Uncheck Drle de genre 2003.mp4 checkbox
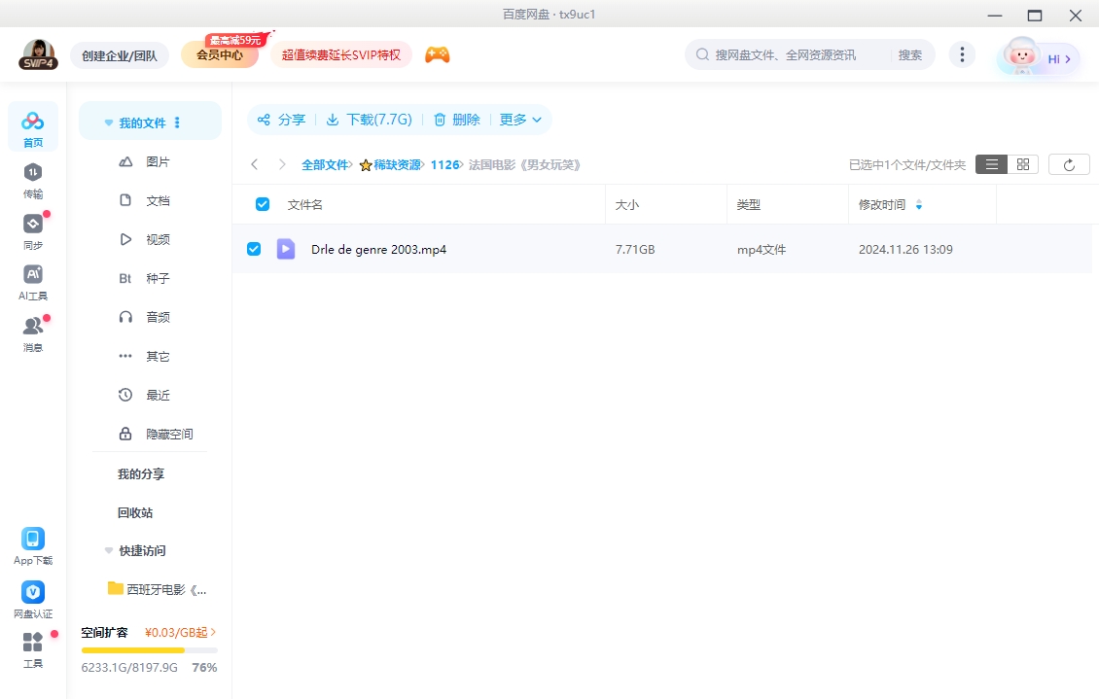Image resolution: width=1099 pixels, height=699 pixels. (254, 249)
